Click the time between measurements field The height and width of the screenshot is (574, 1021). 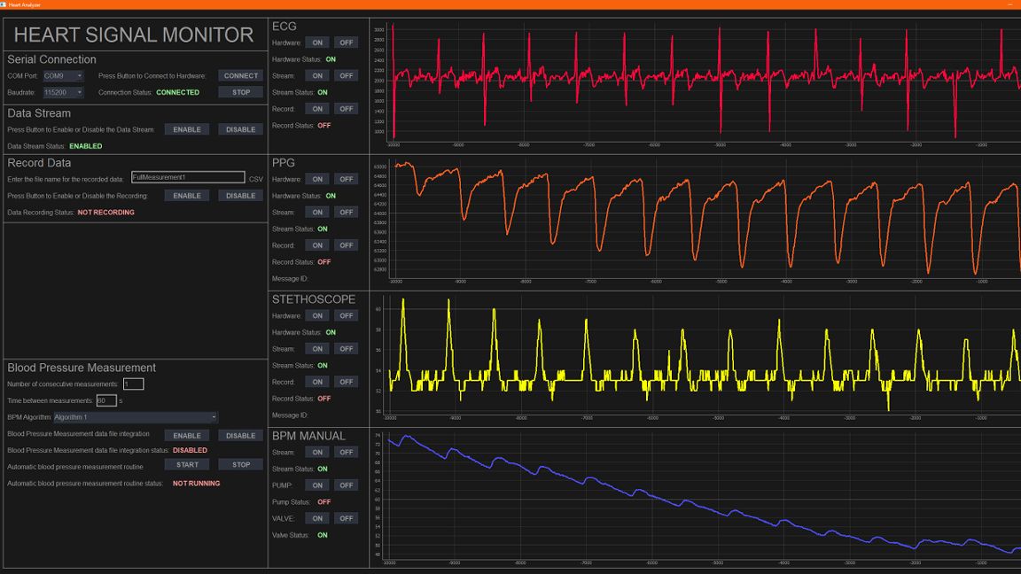point(105,400)
